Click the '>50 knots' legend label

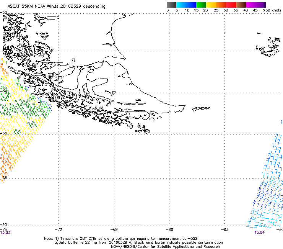click(x=272, y=10)
